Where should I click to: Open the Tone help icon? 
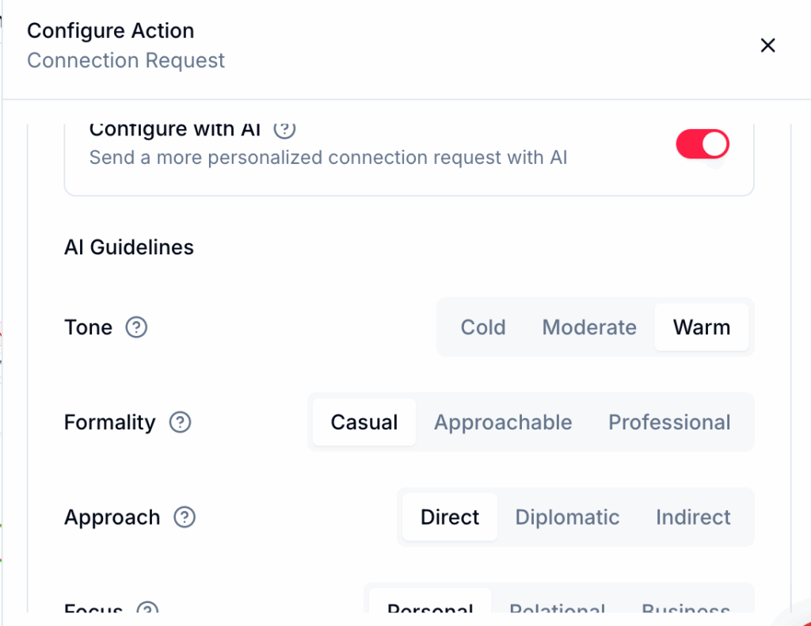pyautogui.click(x=135, y=327)
